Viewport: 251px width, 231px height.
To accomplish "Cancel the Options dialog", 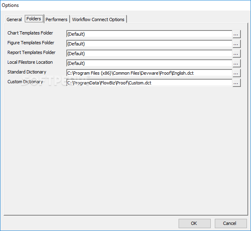I will (x=231, y=223).
